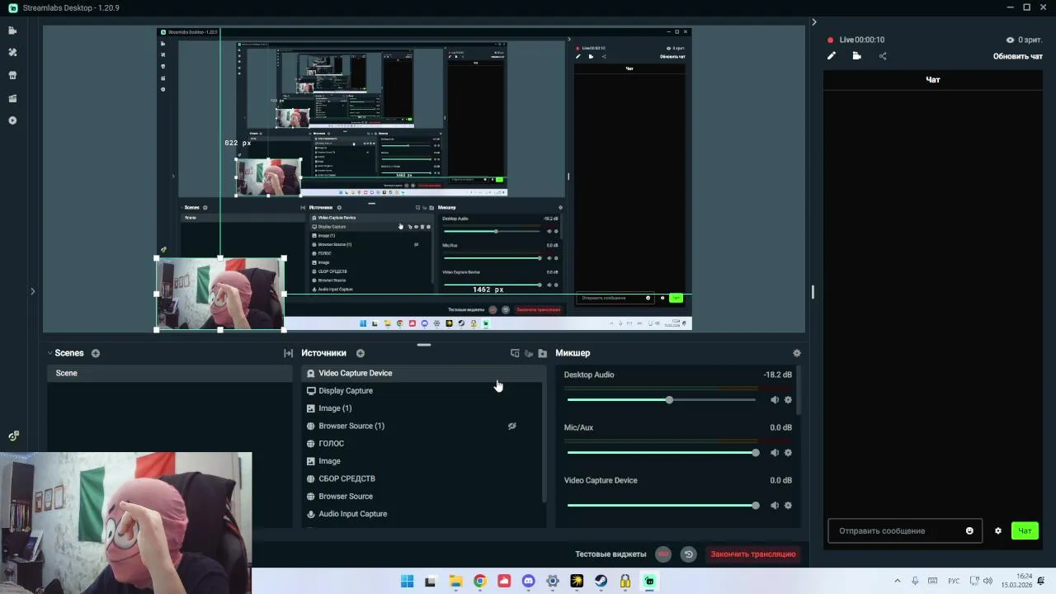
Task: Open Mixer advanced audio settings gear
Action: click(796, 353)
